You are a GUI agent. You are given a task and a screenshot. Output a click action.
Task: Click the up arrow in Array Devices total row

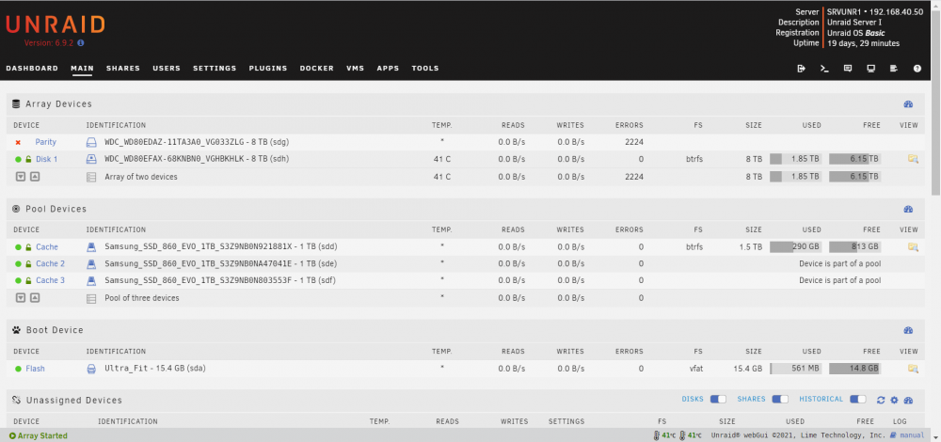coord(35,177)
